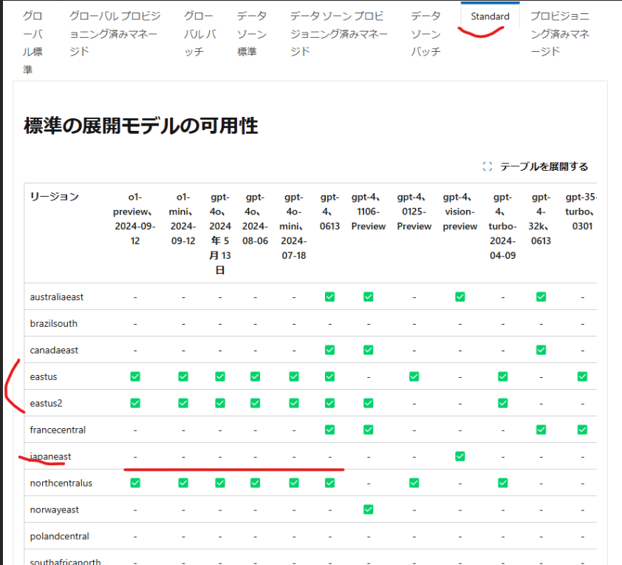
Task: Click the gpt-35-turbo 0301 column header
Action: [x=582, y=212]
